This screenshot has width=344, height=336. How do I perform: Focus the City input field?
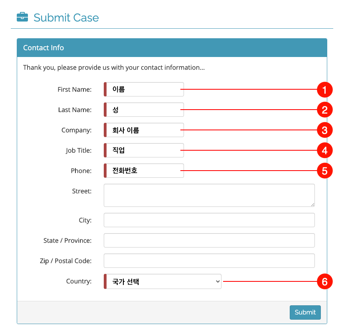(x=209, y=220)
